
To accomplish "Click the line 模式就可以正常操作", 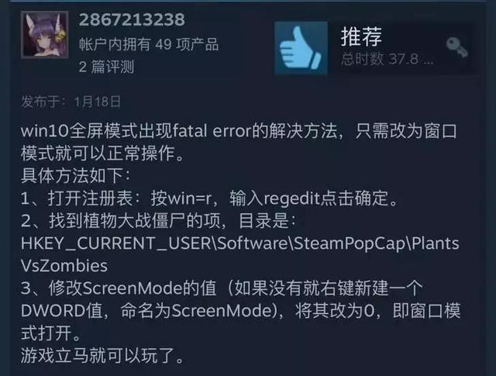I will tap(102, 154).
